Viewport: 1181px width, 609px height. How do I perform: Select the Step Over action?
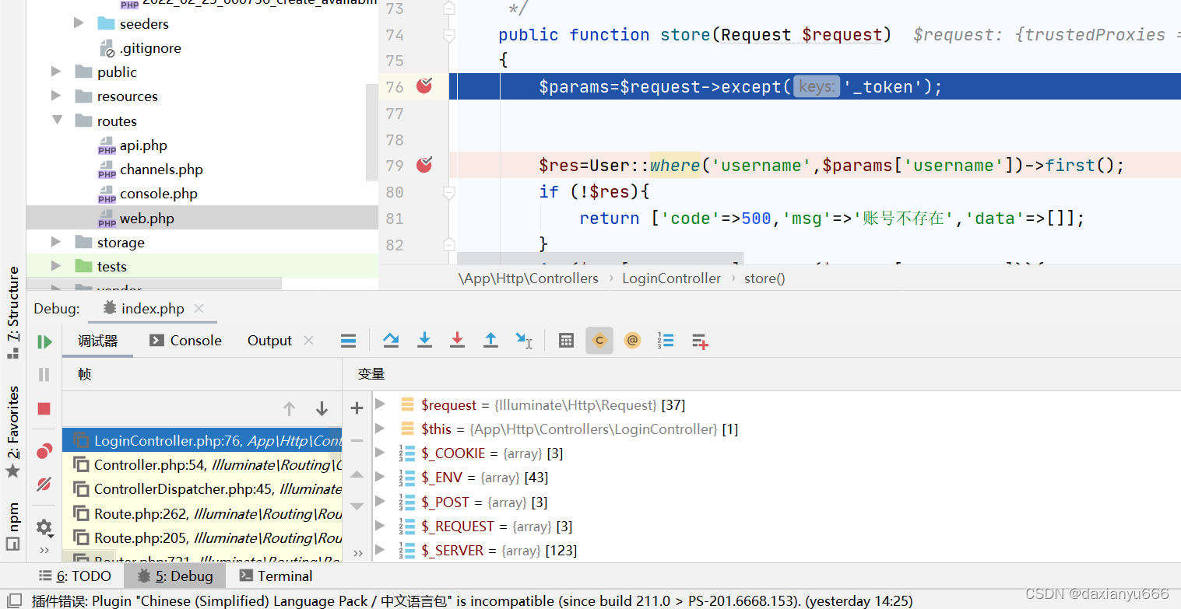point(391,340)
